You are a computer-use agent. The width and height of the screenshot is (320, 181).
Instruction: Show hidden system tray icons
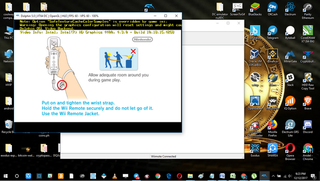273,176
